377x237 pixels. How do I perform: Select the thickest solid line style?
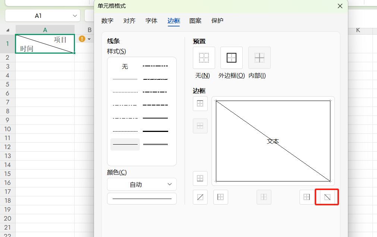[155, 131]
